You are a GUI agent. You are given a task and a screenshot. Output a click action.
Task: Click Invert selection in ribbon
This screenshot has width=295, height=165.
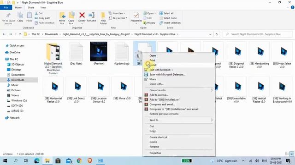click(x=170, y=22)
